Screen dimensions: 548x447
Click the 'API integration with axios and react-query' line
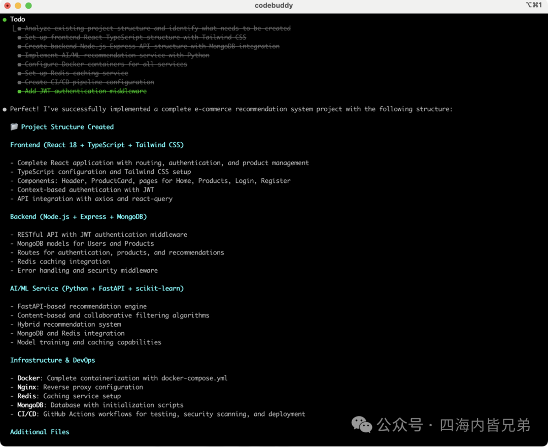[x=91, y=199]
